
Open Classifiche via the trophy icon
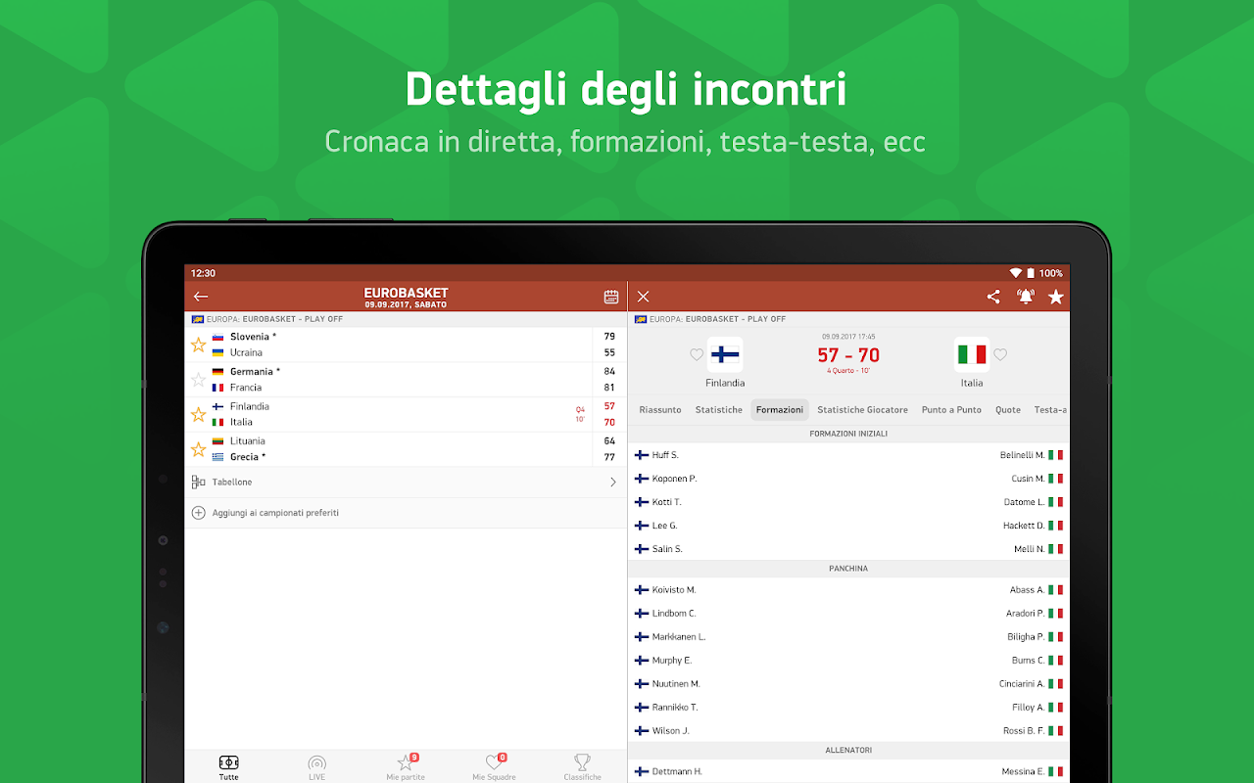coord(582,766)
